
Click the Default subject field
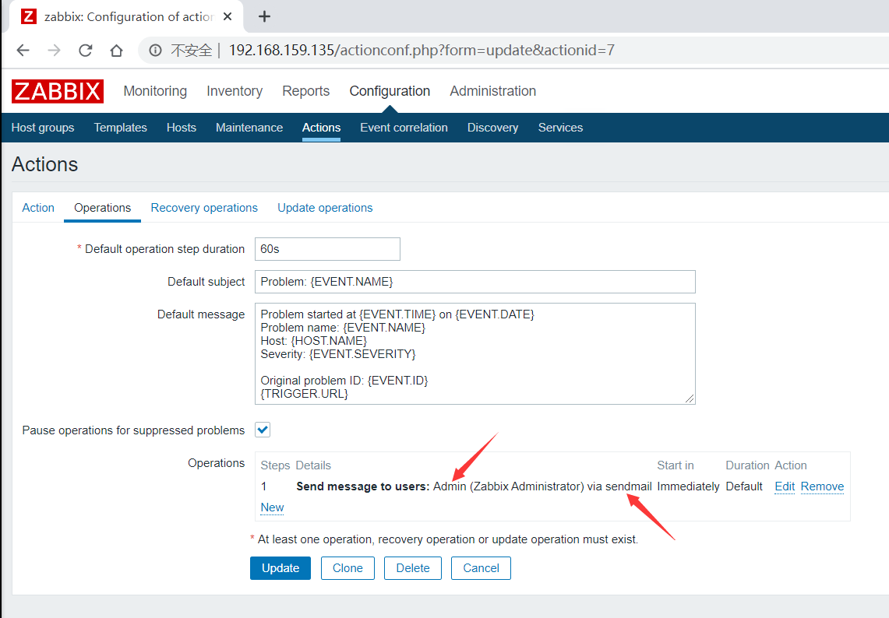tap(474, 282)
